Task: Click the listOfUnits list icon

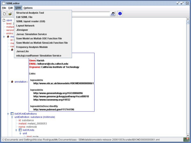Action: 20,130
